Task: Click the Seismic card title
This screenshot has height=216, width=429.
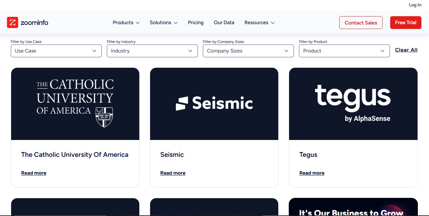Action: 172,155
